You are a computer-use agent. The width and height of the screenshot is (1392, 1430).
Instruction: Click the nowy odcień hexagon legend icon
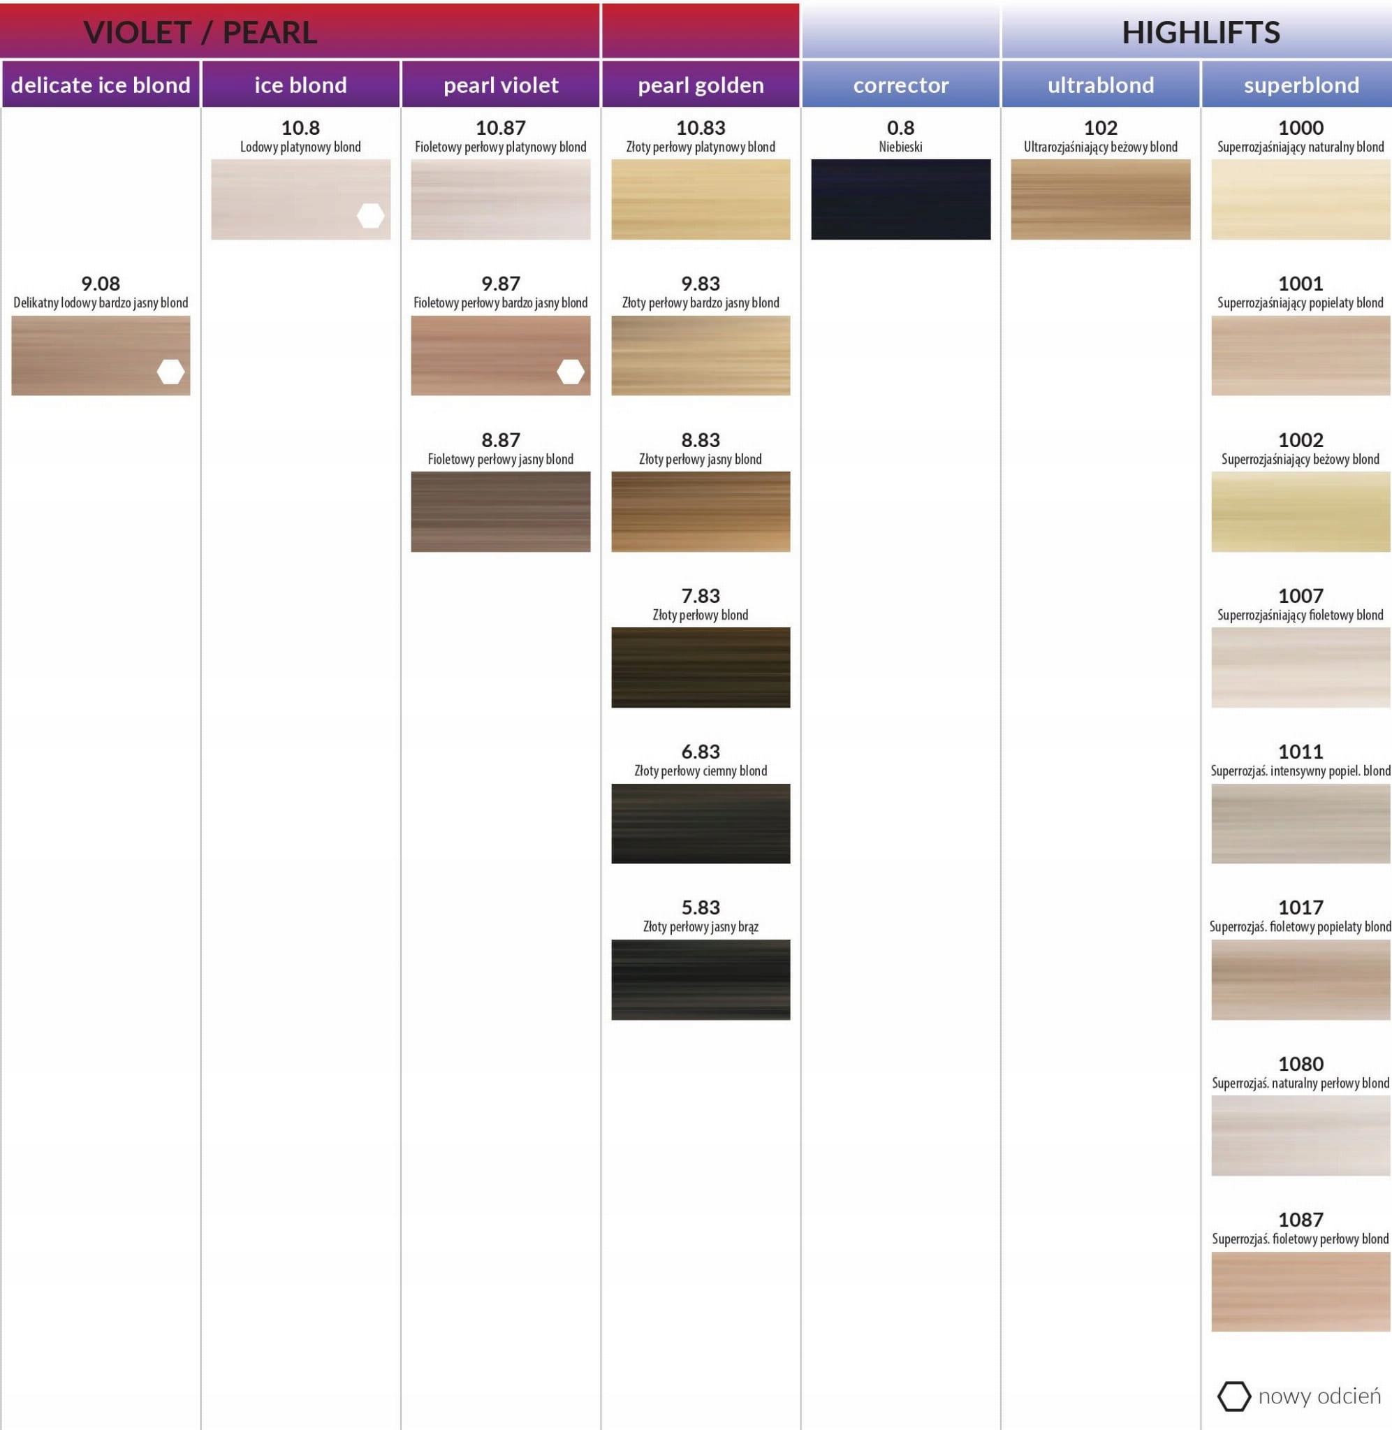pyautogui.click(x=1233, y=1396)
